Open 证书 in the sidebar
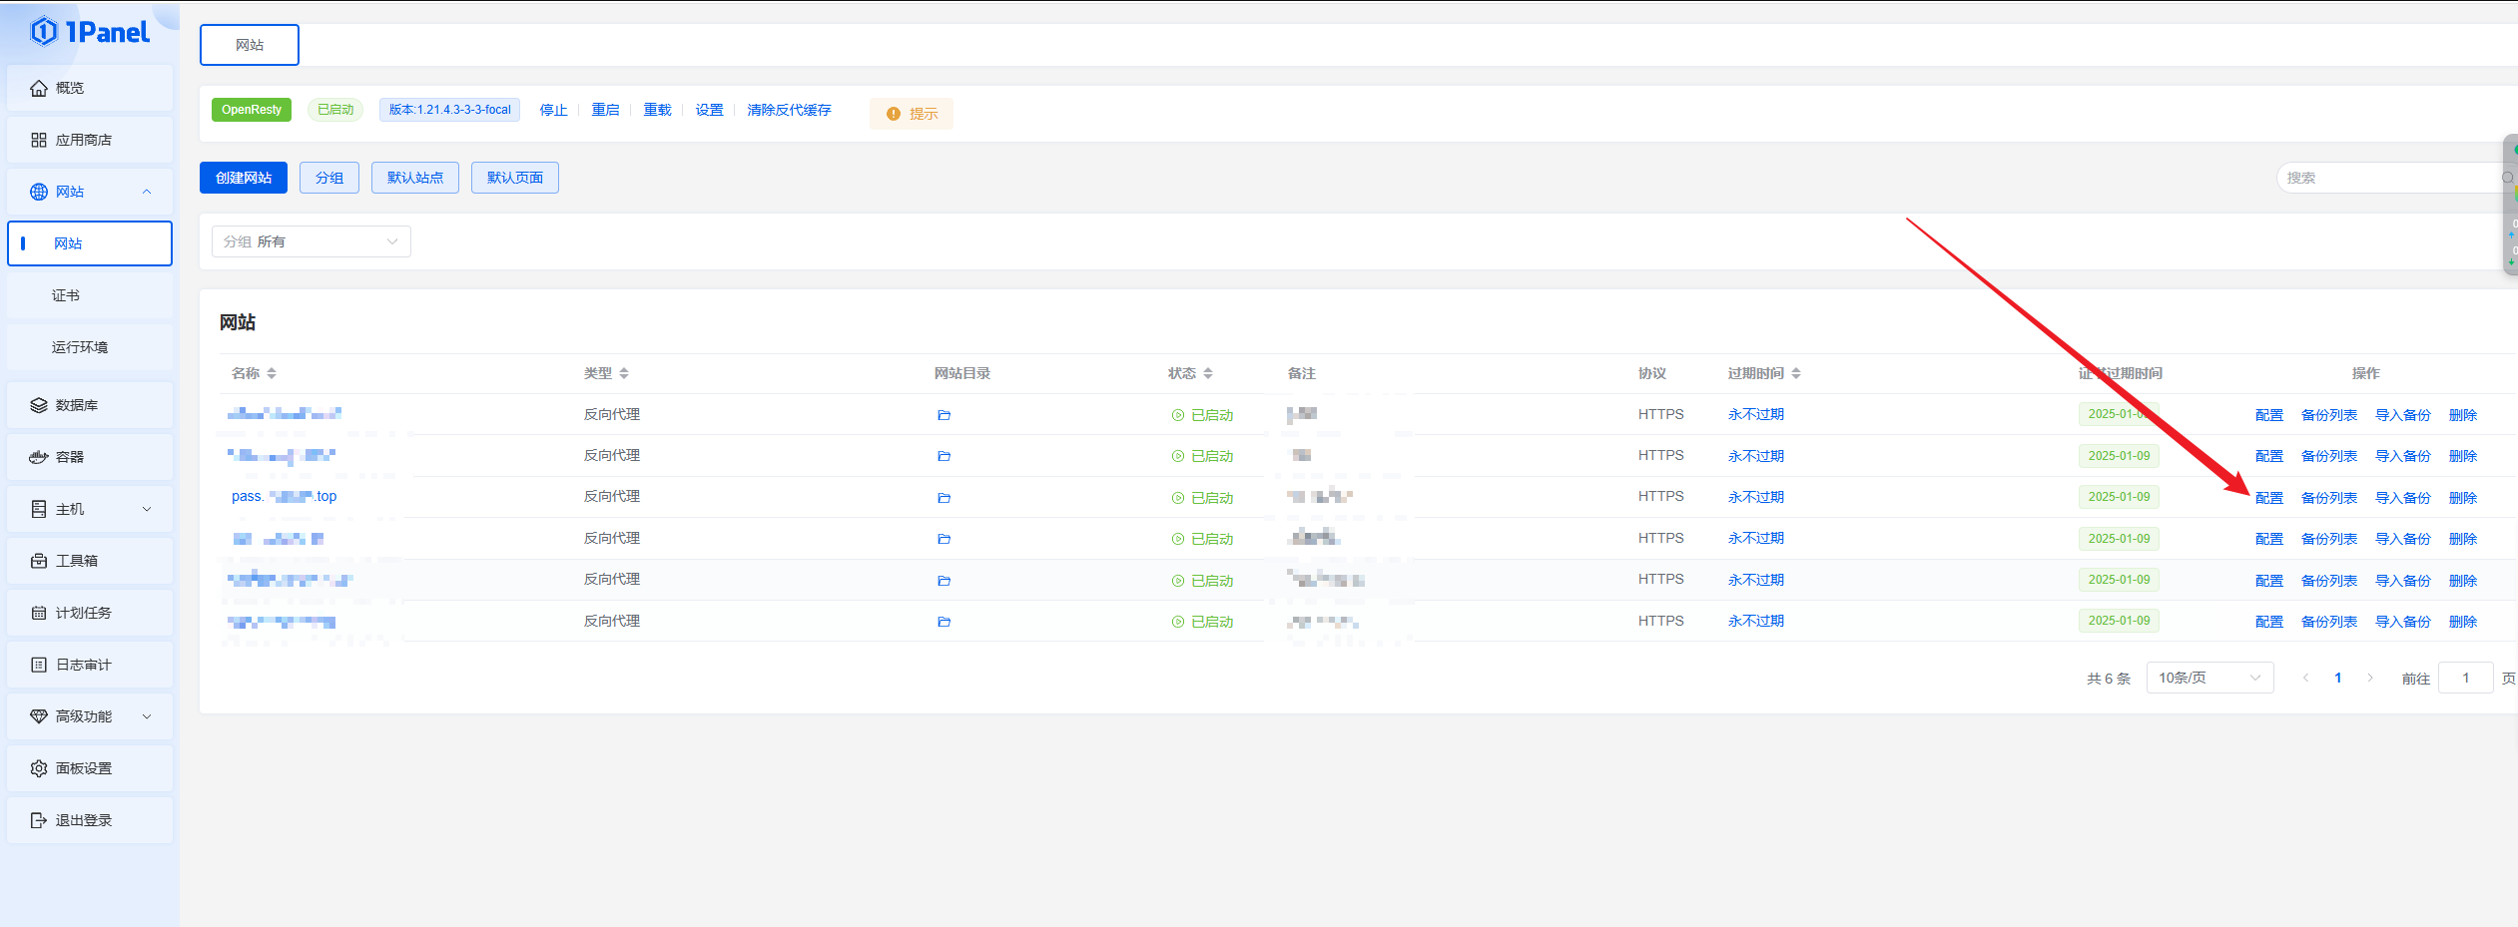 pyautogui.click(x=66, y=295)
